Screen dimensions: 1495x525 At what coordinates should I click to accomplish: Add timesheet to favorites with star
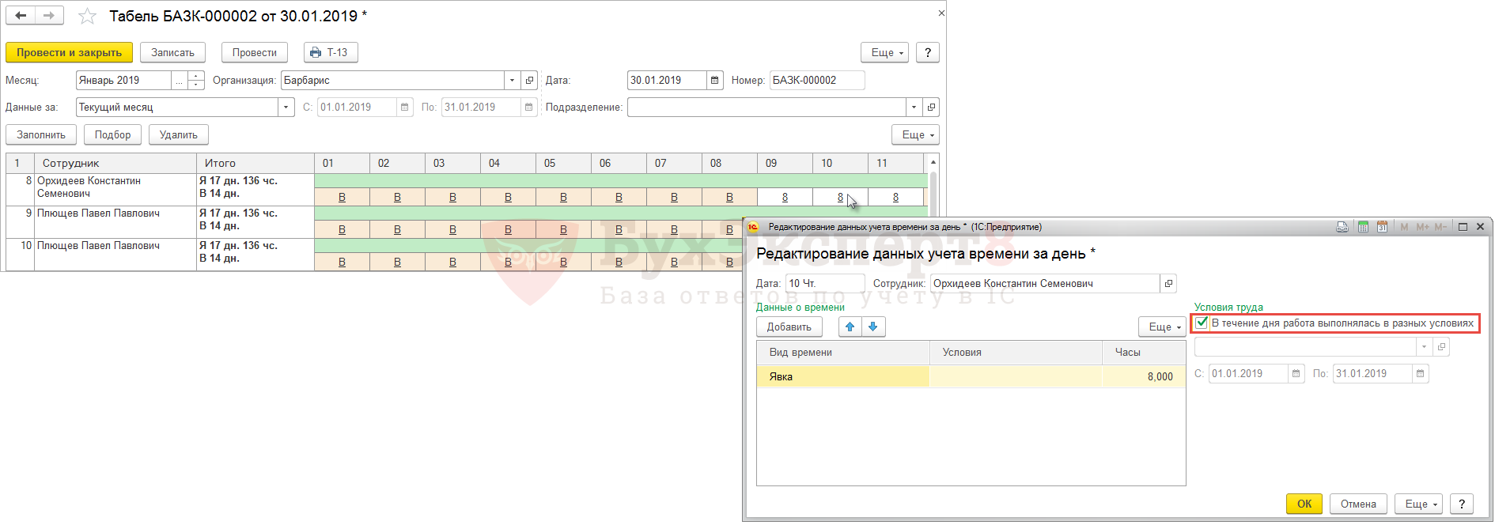tap(87, 17)
